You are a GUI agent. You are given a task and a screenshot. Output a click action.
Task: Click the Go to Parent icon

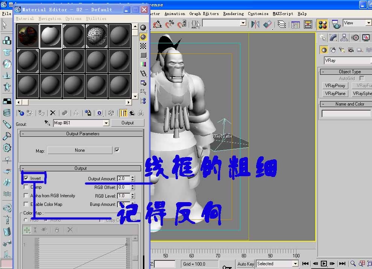pos(132,113)
